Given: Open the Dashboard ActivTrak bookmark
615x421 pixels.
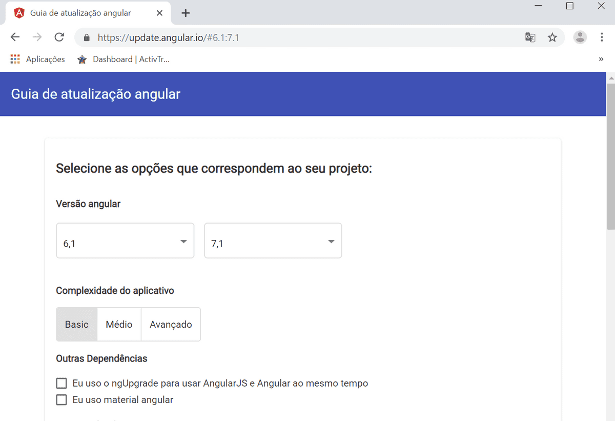Looking at the screenshot, I should 124,59.
